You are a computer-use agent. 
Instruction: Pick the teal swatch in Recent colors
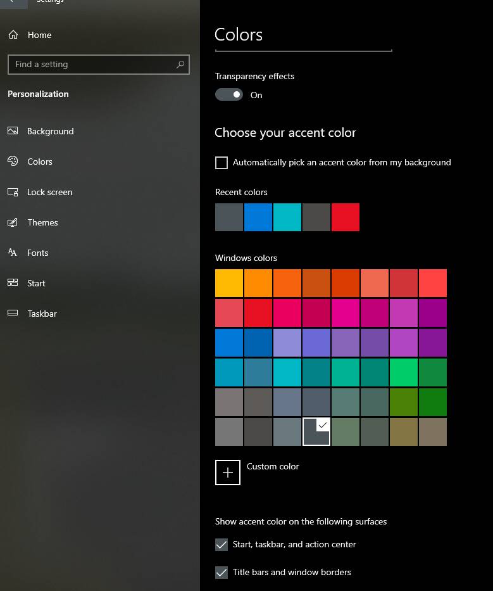[287, 217]
